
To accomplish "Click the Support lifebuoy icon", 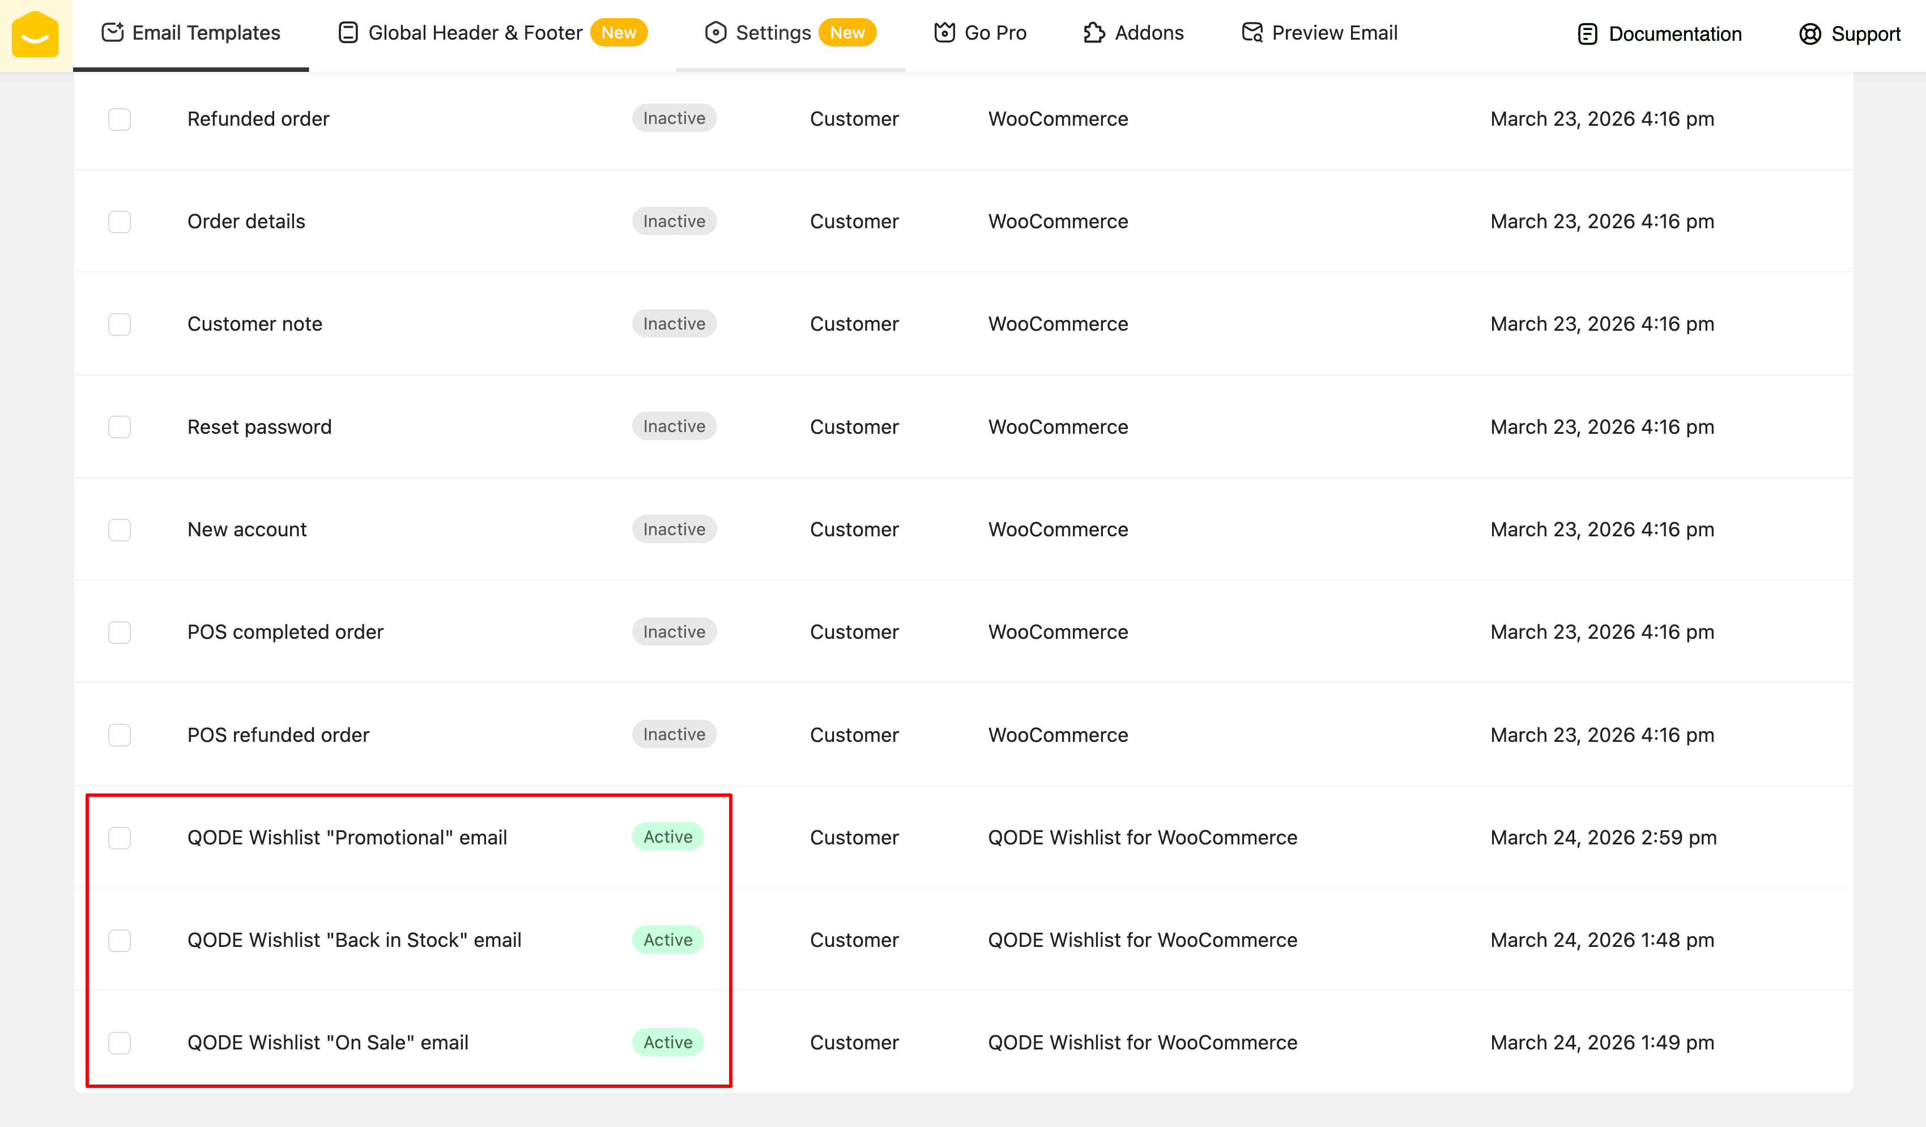I will 1810,33.
